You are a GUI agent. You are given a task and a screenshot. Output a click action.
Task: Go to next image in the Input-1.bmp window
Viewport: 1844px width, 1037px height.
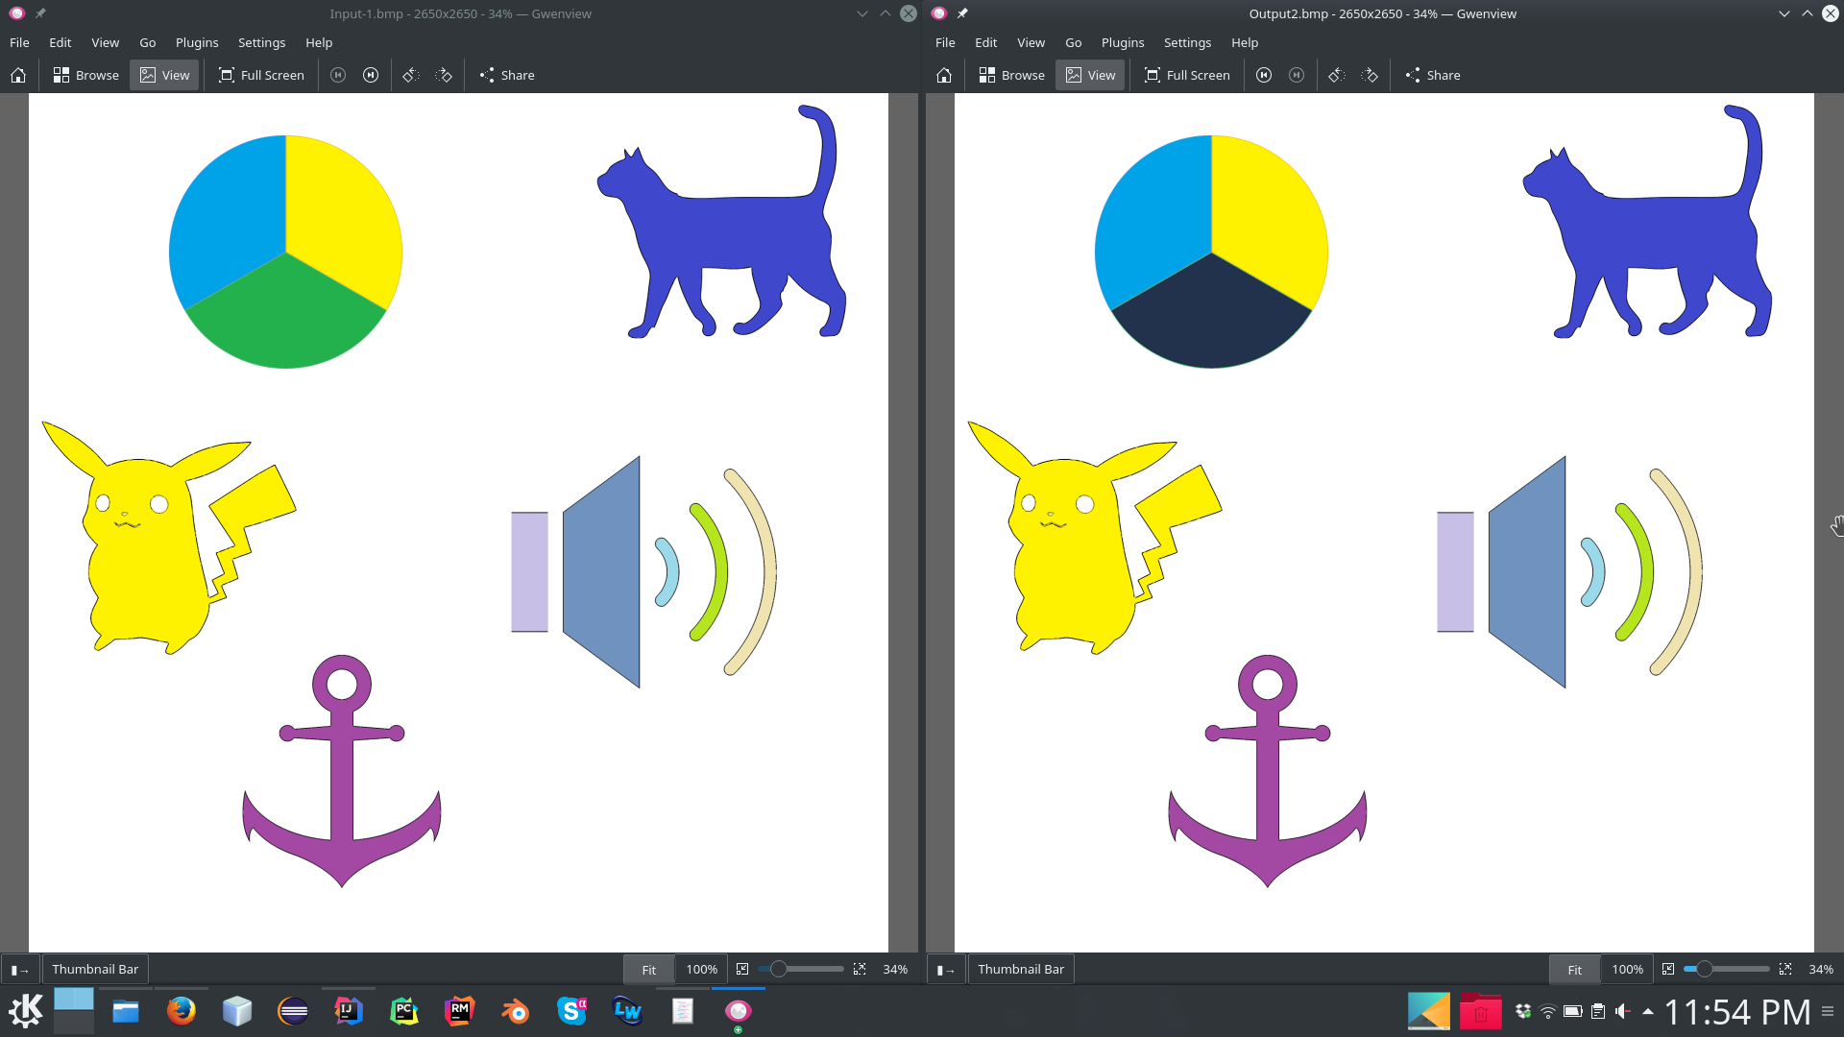[371, 75]
